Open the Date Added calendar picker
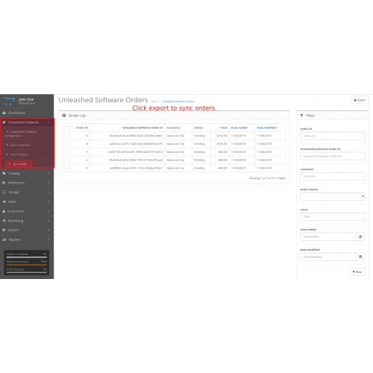The image size is (373, 373). tap(360, 236)
